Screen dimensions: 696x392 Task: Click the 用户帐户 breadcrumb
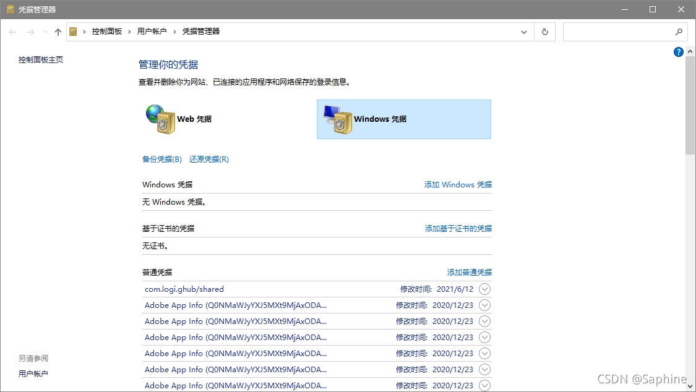[x=152, y=32]
